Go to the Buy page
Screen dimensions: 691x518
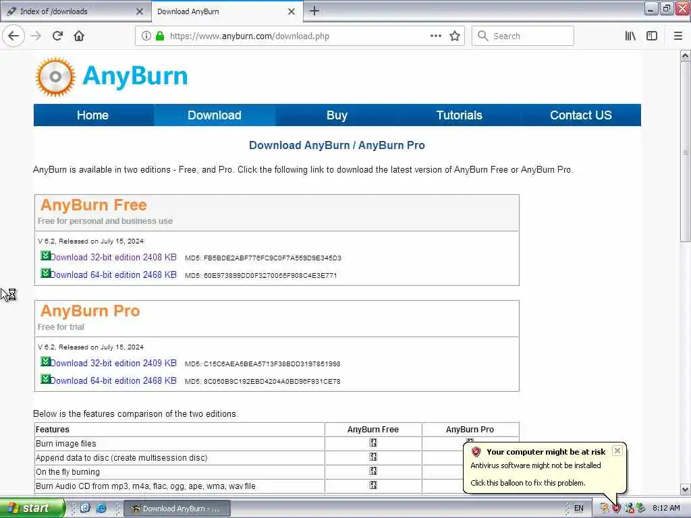(337, 115)
